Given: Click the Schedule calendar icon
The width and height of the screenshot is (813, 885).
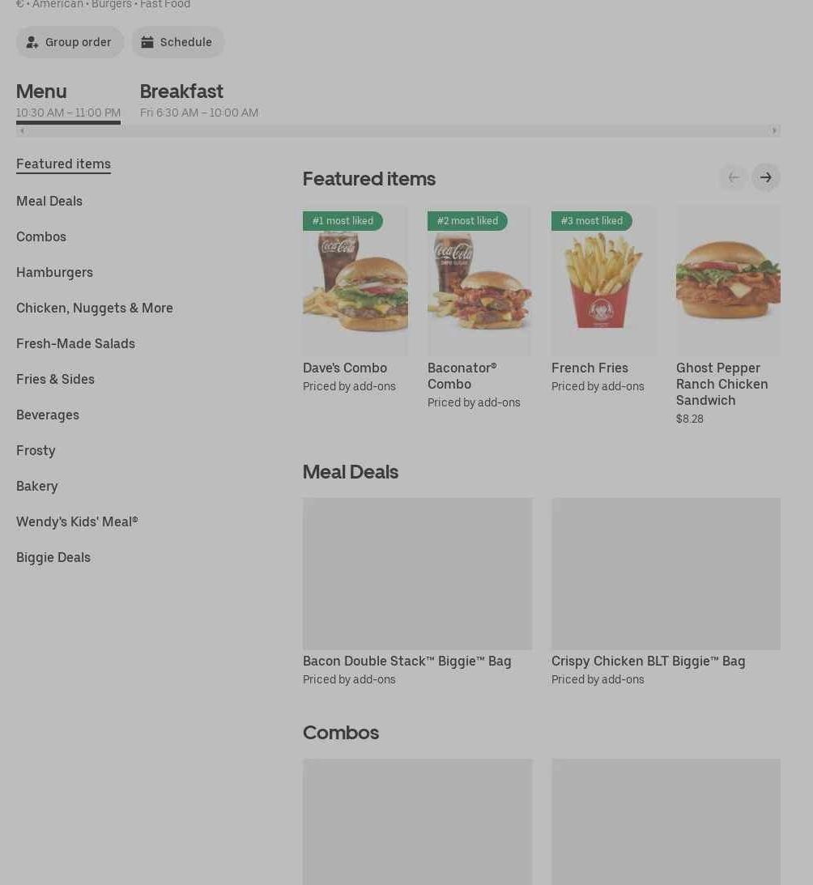Looking at the screenshot, I should pos(147,42).
